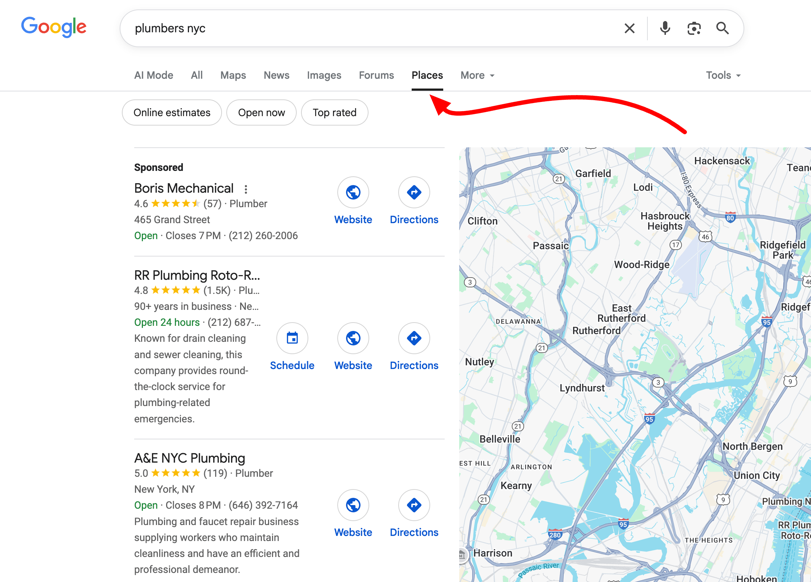The image size is (811, 582).
Task: Go to the Google logo homepage
Action: (x=54, y=27)
